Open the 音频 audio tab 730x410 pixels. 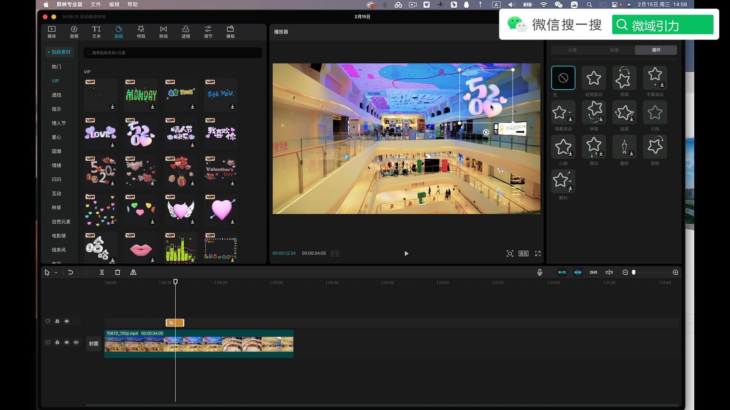74,32
